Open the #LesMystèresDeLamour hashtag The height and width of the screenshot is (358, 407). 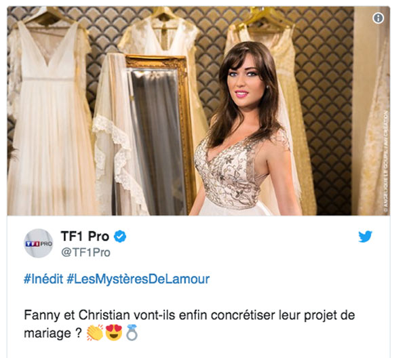(x=138, y=279)
